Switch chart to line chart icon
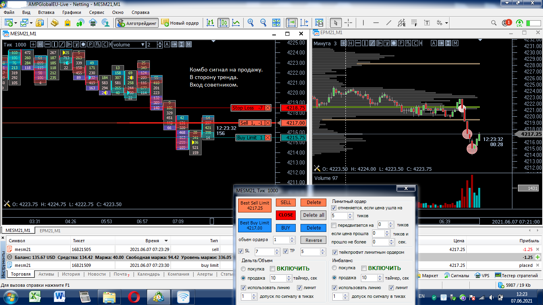Screen dimensions: 543x305 (236, 23)
